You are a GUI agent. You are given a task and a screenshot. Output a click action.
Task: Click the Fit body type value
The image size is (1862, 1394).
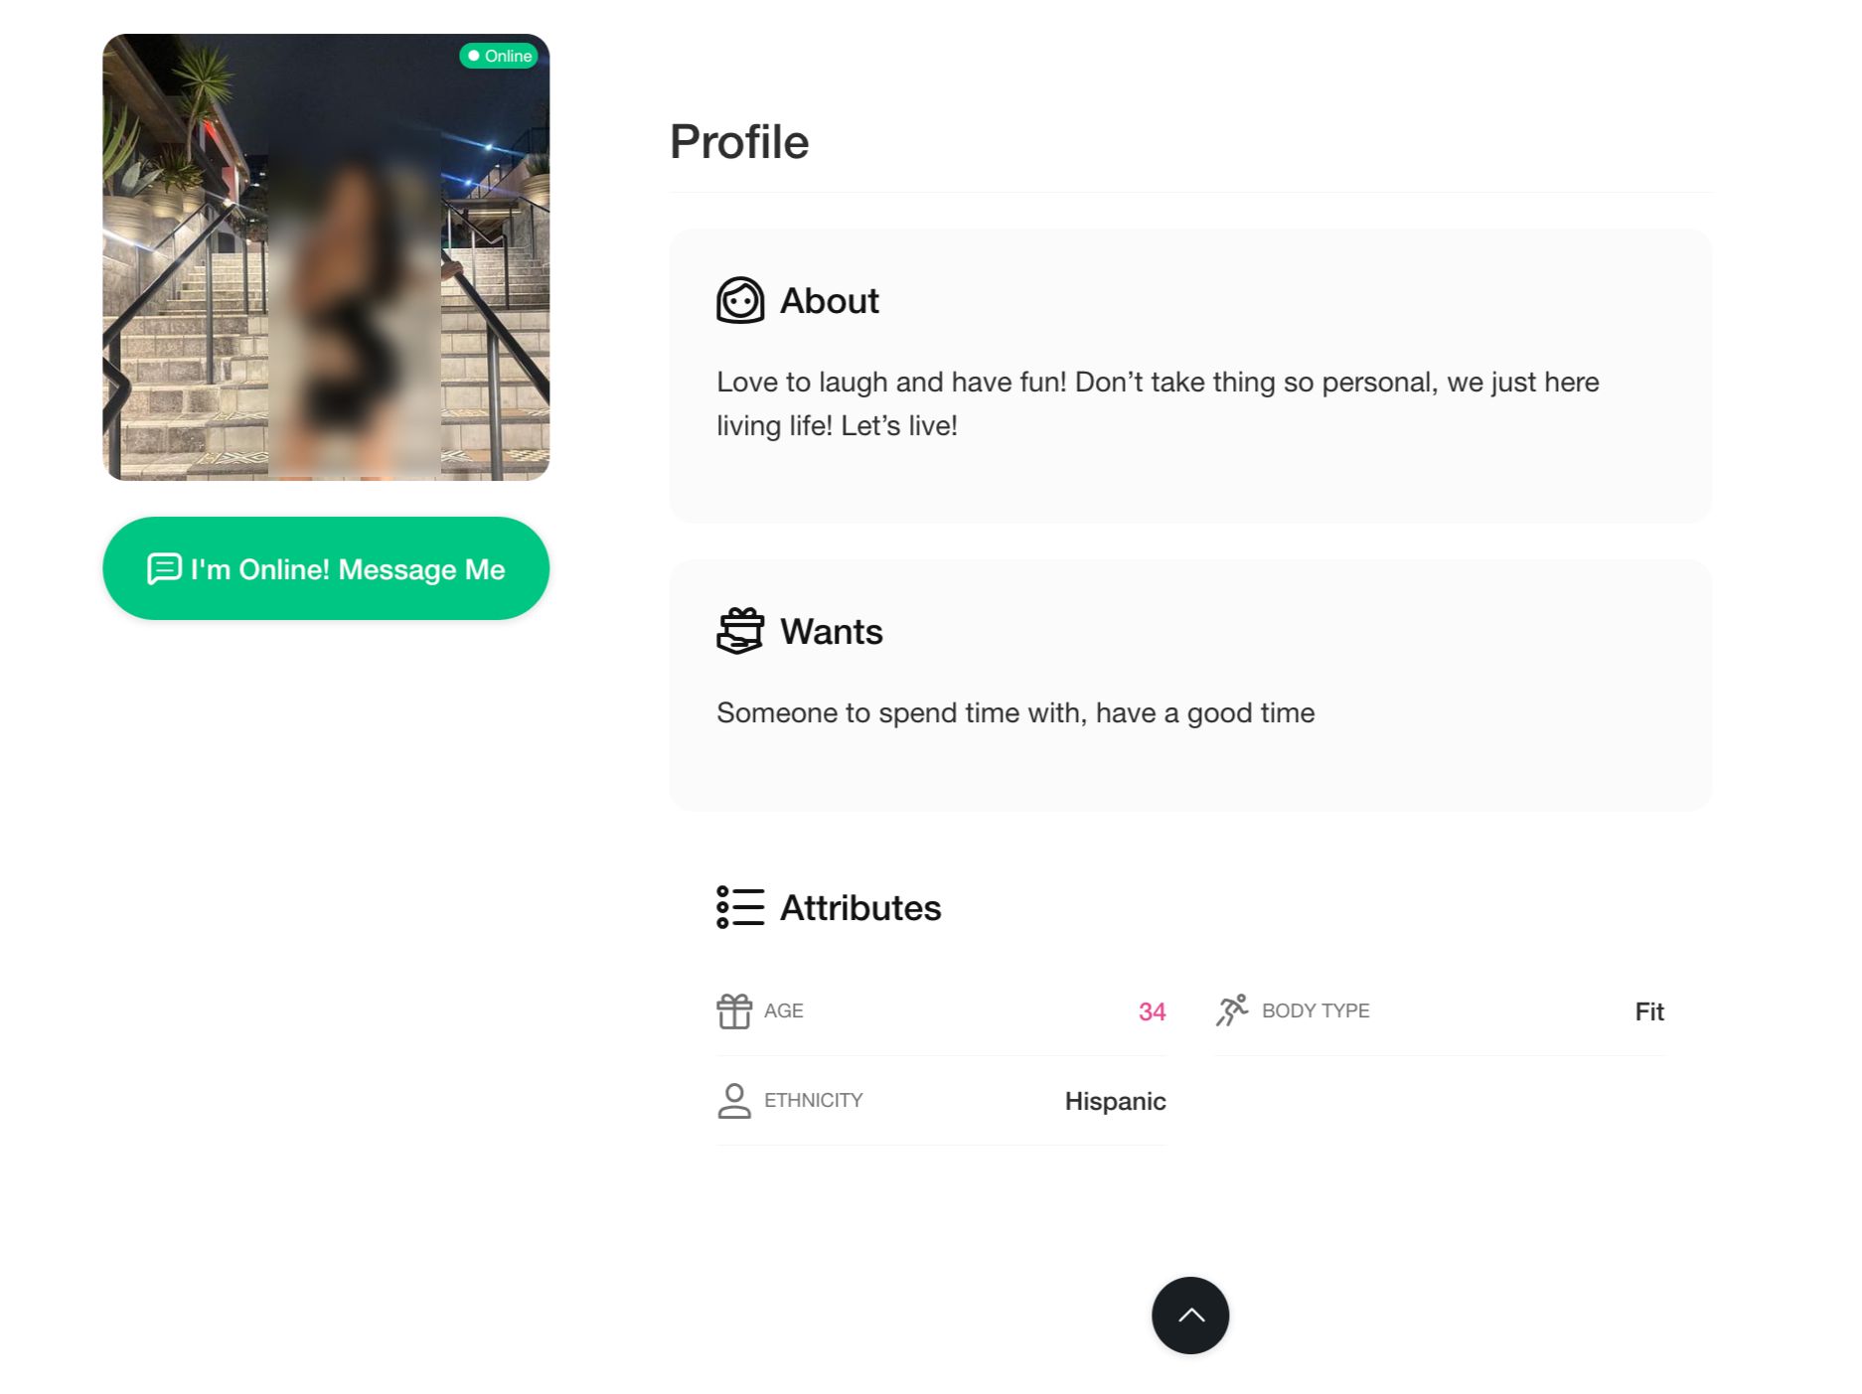point(1649,1011)
